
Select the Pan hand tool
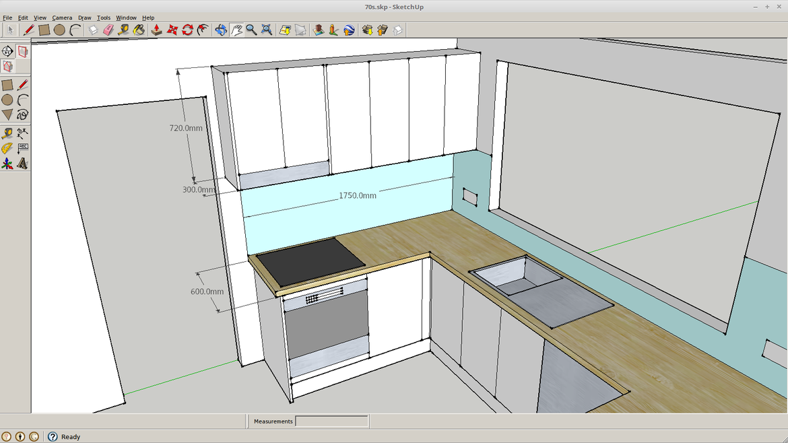click(x=236, y=30)
